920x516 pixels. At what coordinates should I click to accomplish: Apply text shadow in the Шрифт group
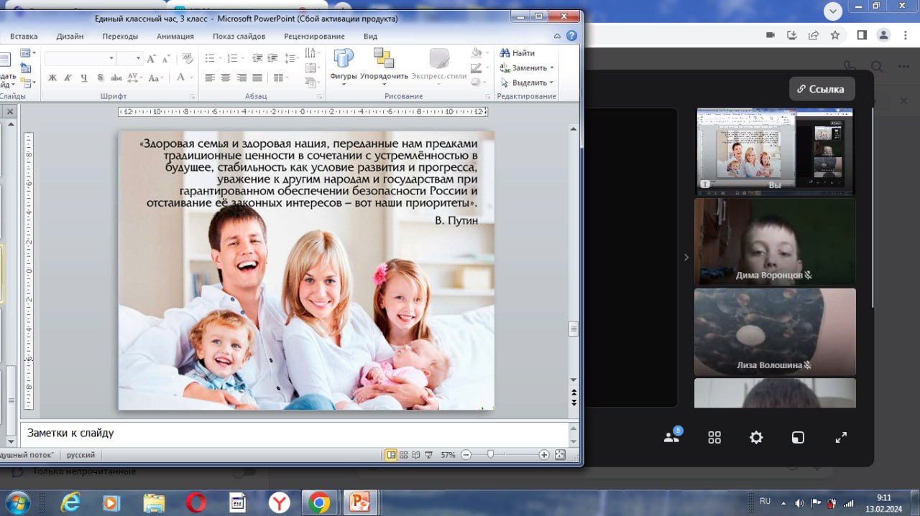click(x=100, y=78)
